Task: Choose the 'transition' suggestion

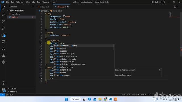Action: click(x=83, y=51)
